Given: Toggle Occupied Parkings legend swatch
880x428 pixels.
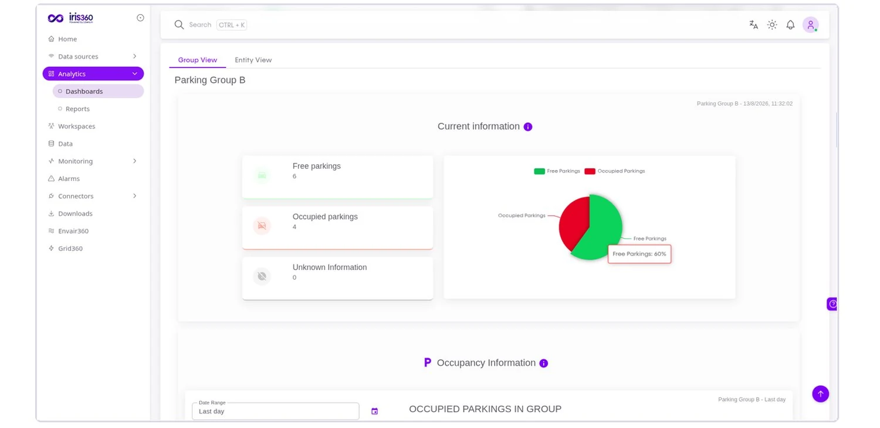Looking at the screenshot, I should coord(590,171).
